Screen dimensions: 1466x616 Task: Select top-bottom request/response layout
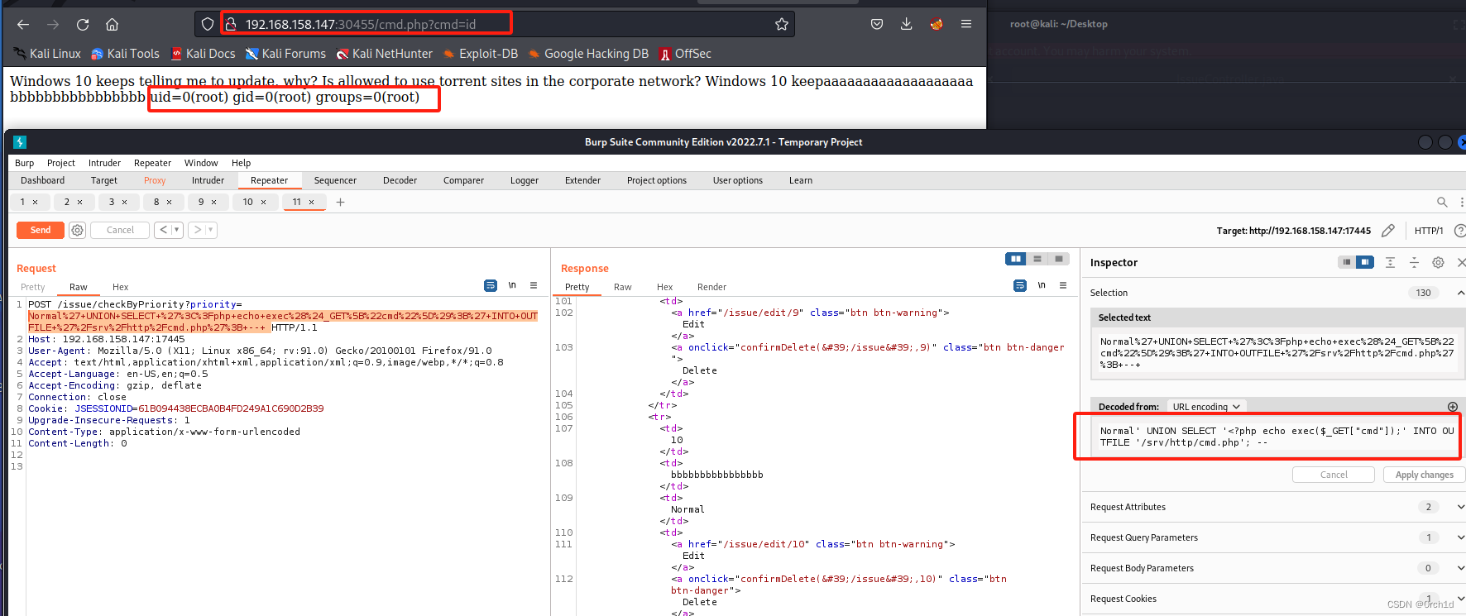coord(1037,259)
